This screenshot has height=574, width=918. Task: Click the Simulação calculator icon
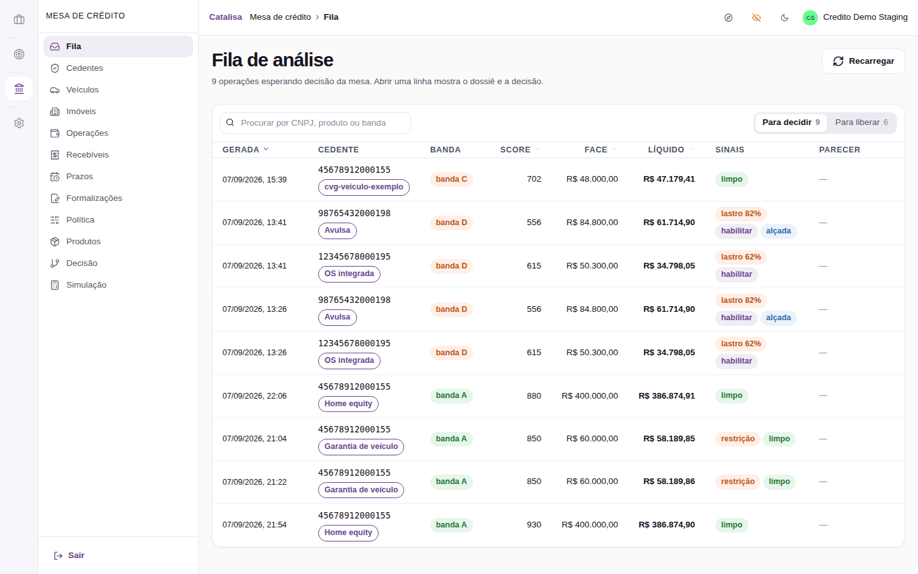click(x=55, y=285)
